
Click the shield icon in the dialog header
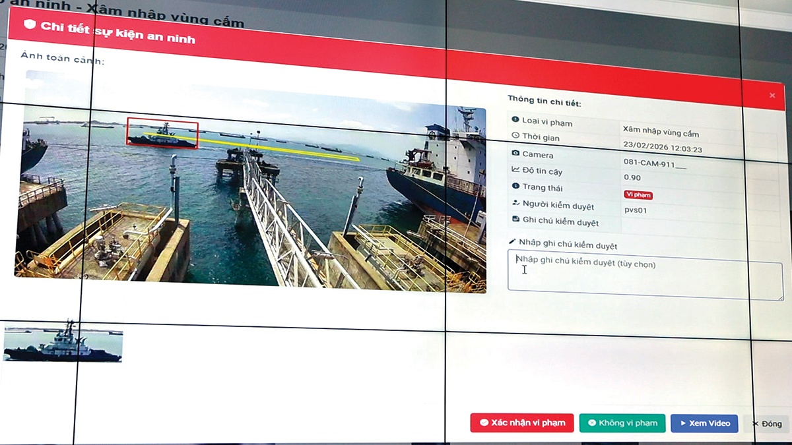(30, 24)
